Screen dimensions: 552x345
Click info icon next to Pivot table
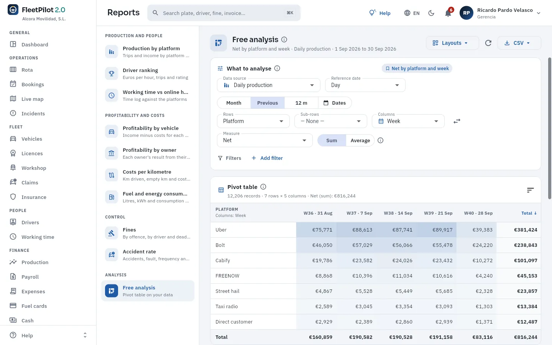[x=263, y=187]
